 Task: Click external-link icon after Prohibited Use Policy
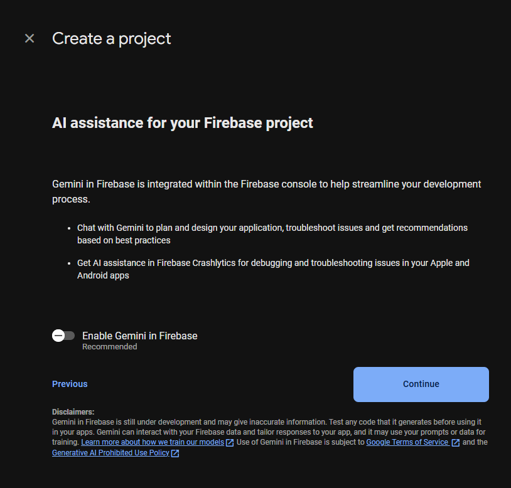(175, 454)
